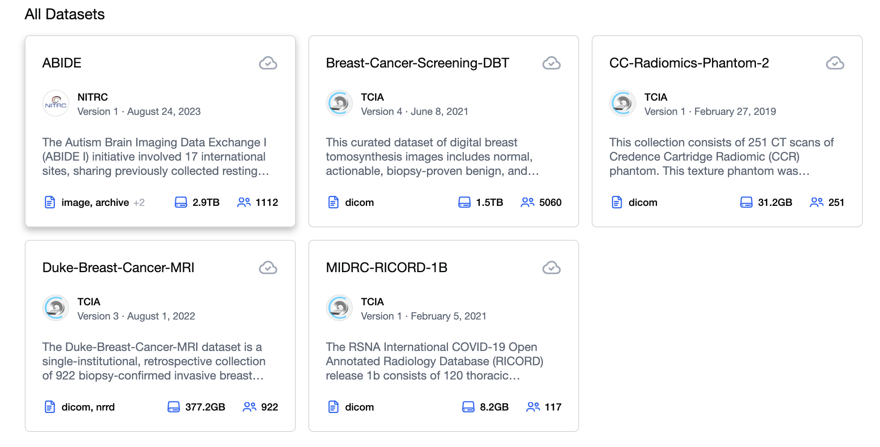Click the cloud check icon on ABIDE card
This screenshot has width=880, height=447.
pyautogui.click(x=268, y=63)
